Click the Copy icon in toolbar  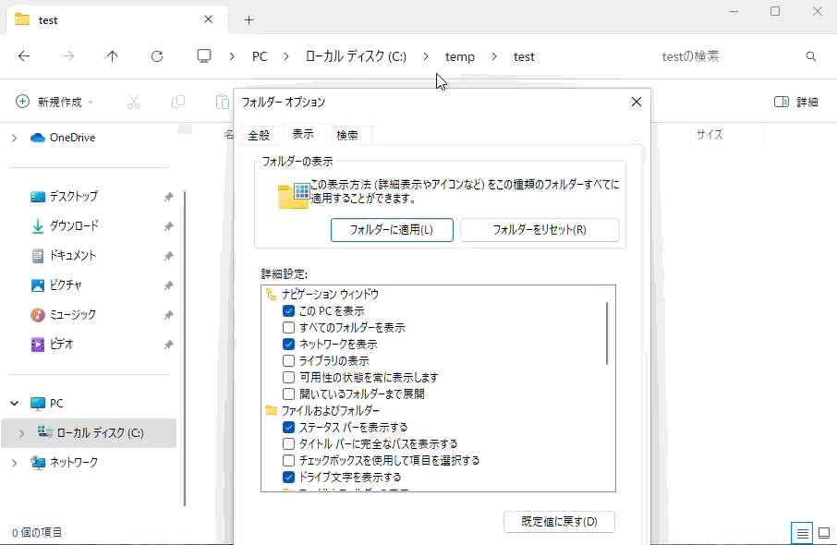(178, 102)
